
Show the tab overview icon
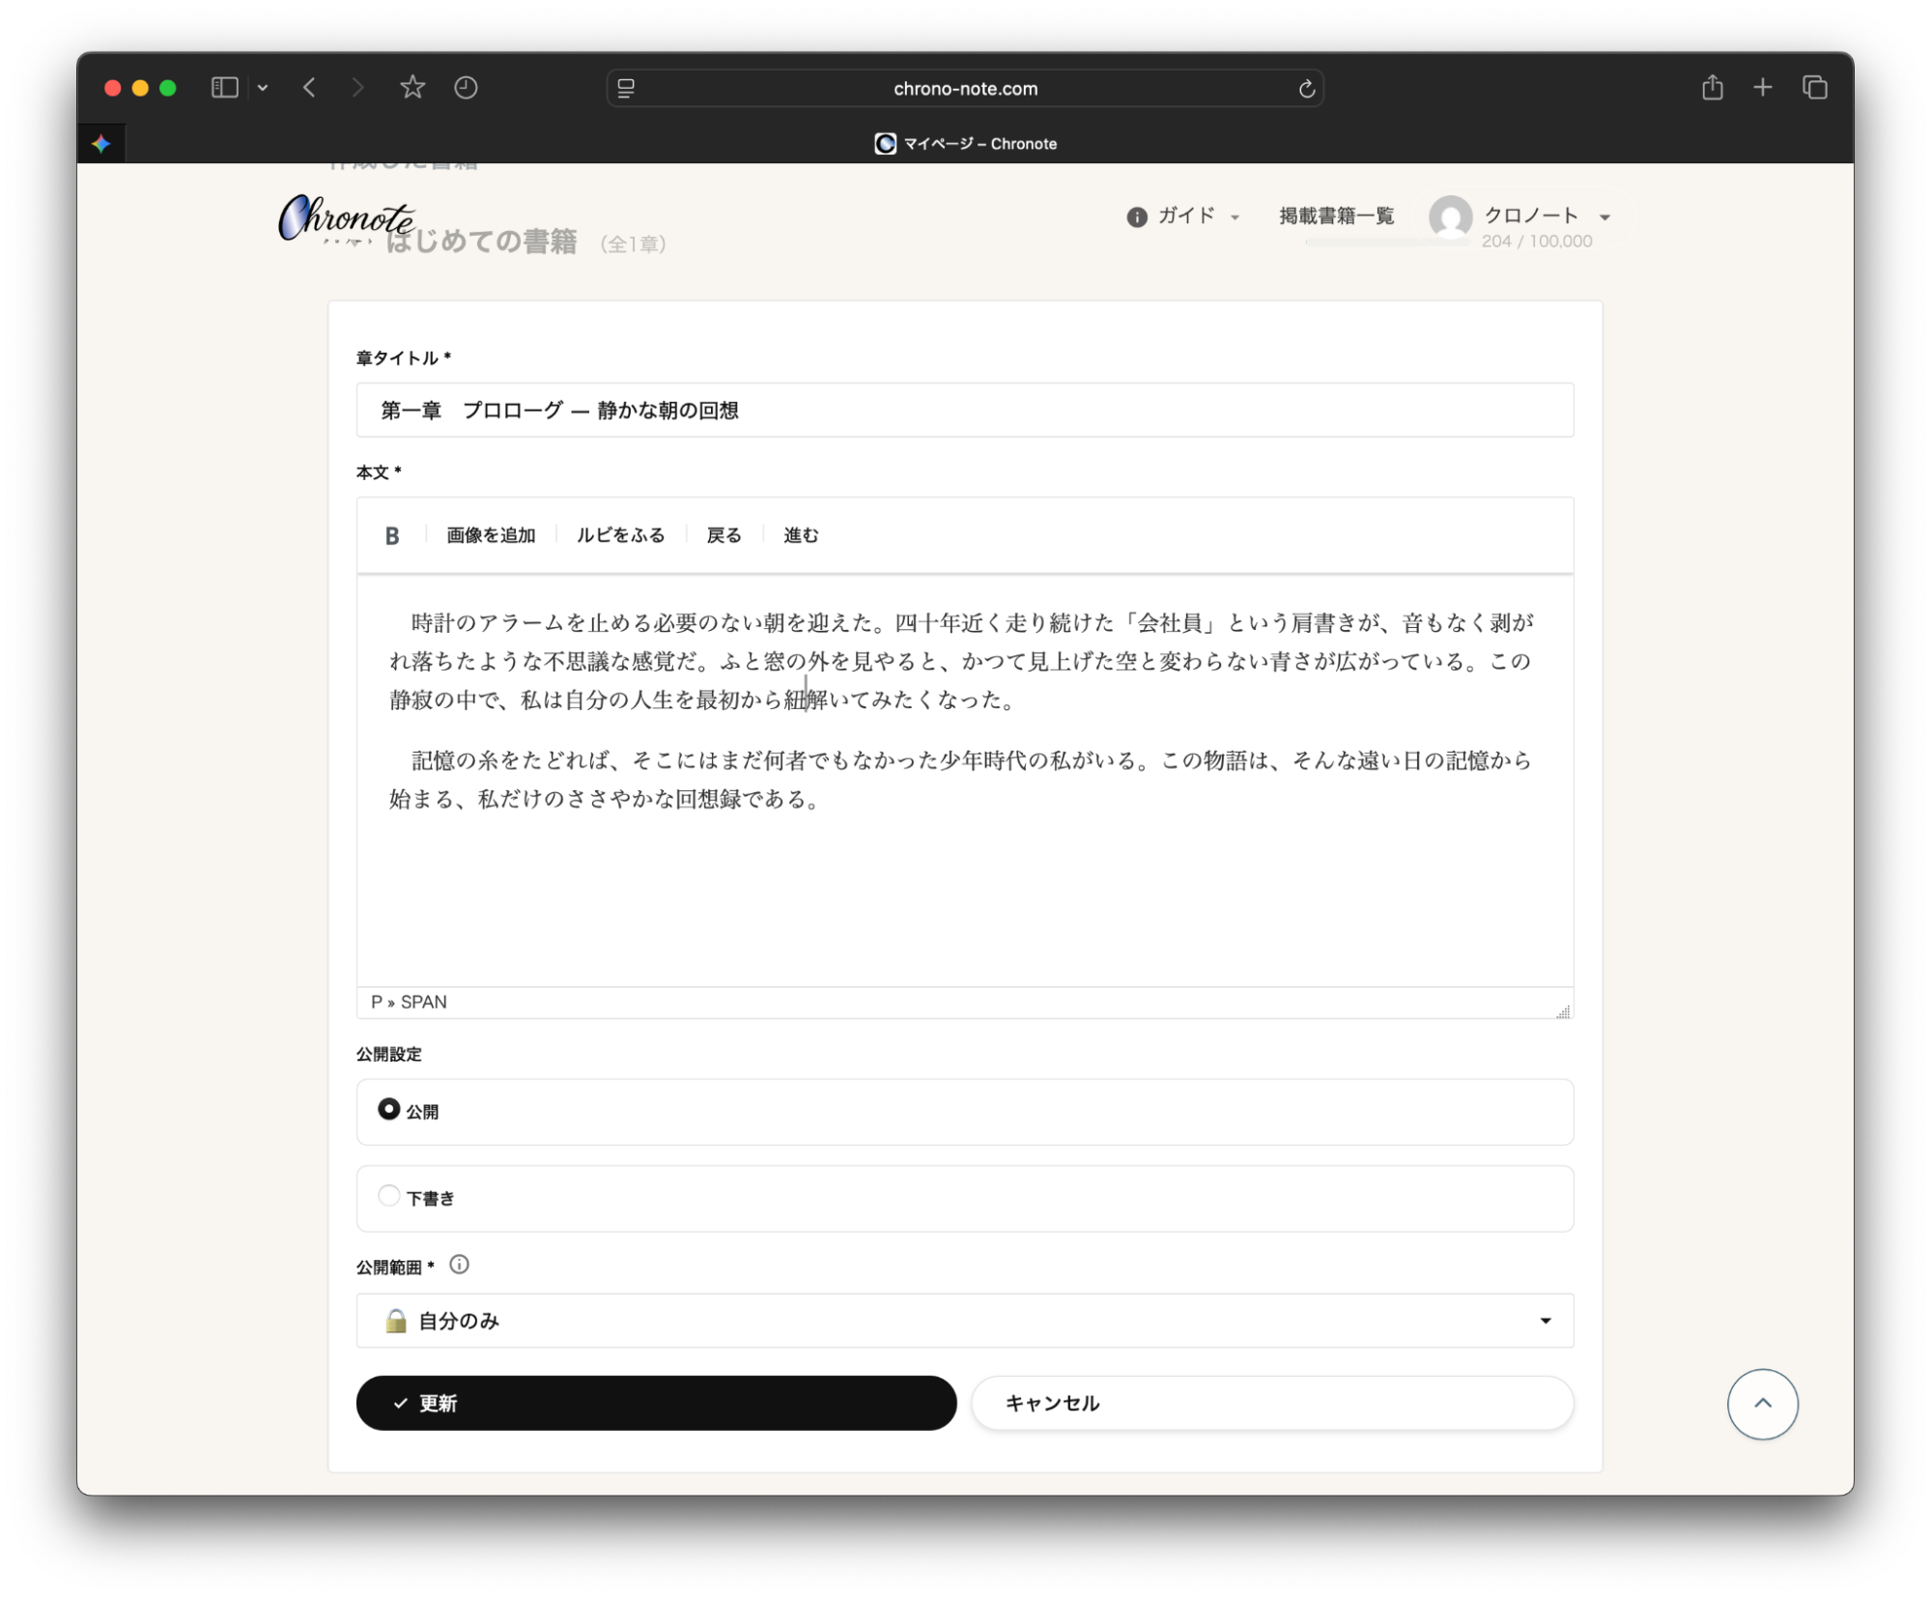coord(1814,88)
